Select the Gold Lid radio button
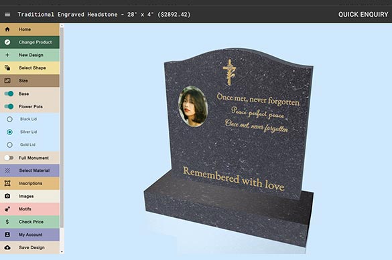Viewport: 392px width, 260px height. pos(9,145)
